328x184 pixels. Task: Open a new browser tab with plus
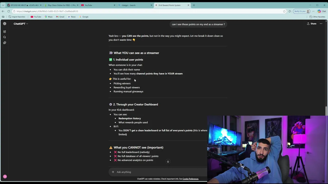point(194,5)
